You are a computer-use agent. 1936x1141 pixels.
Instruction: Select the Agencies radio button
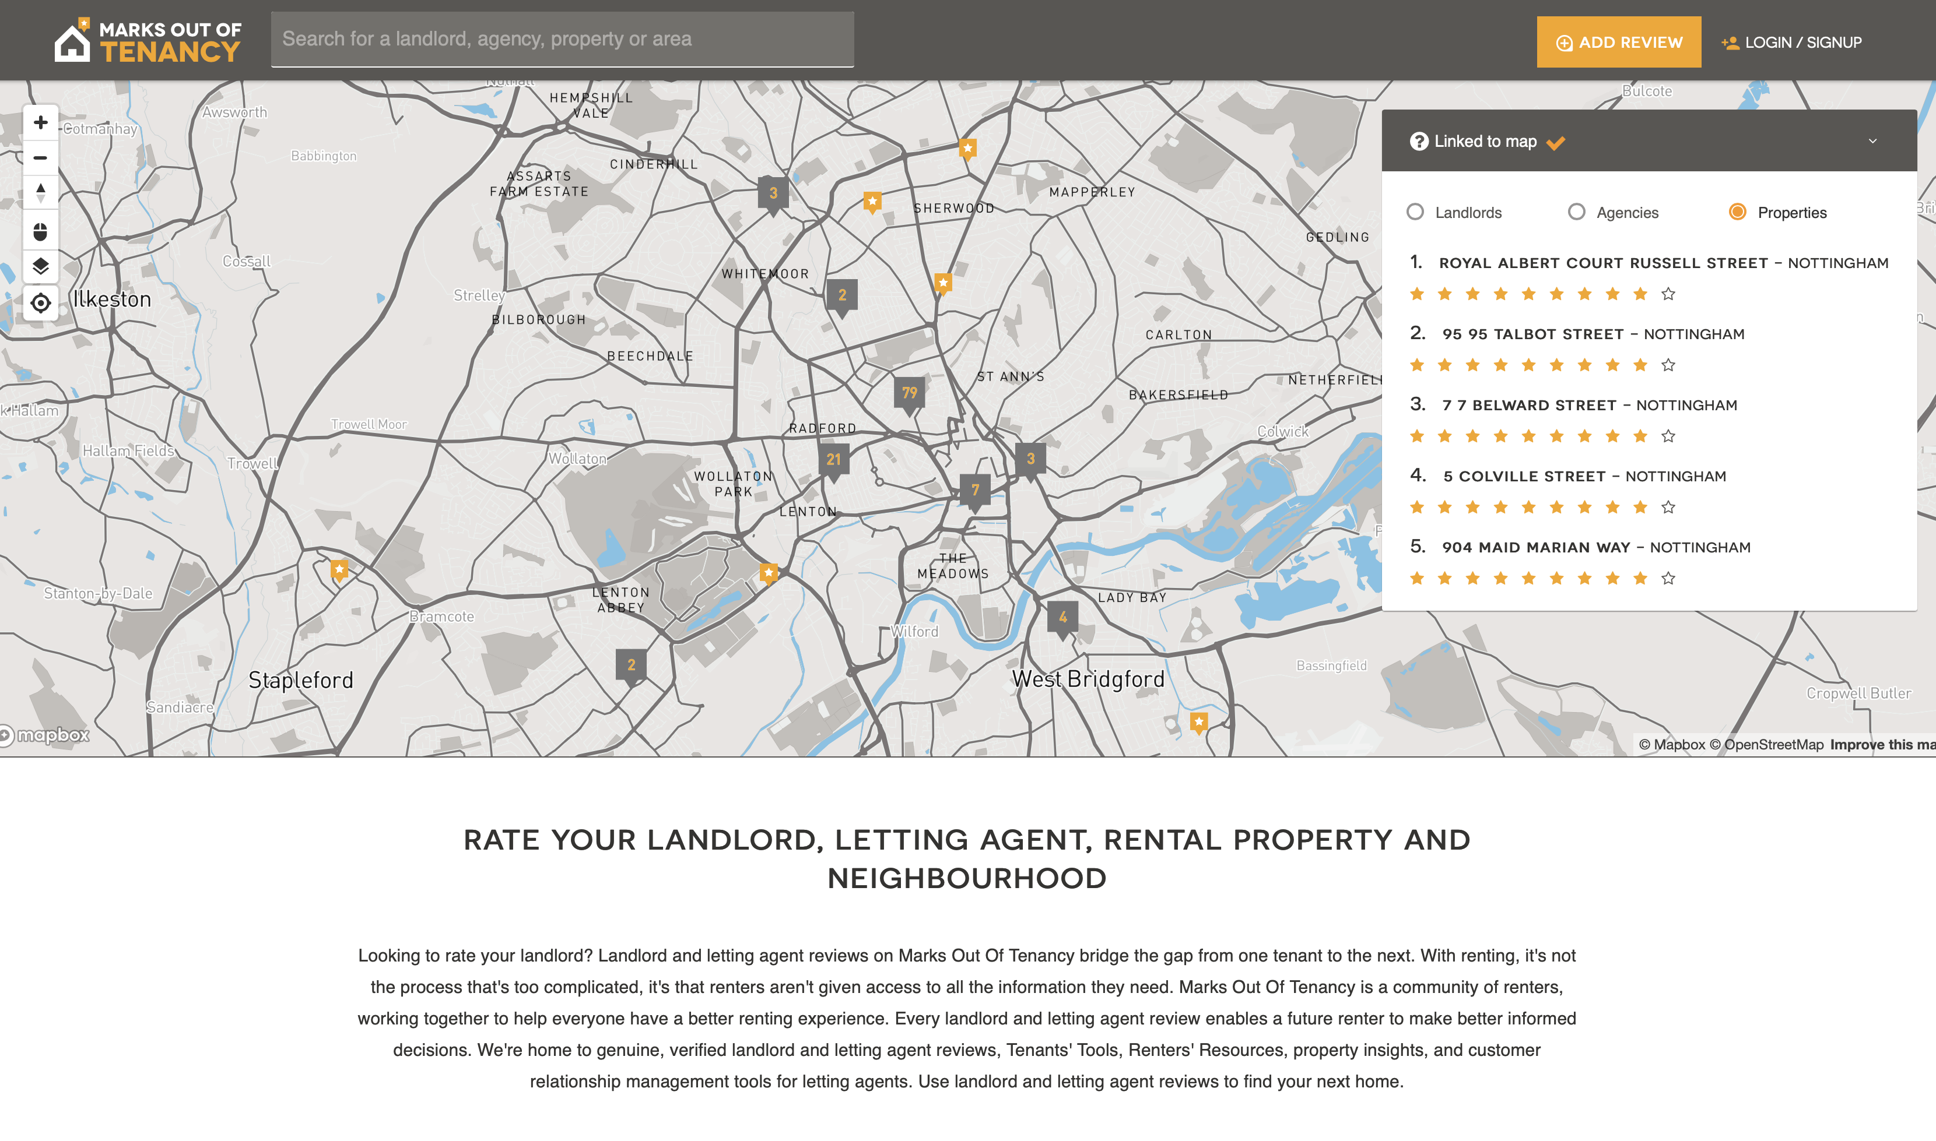1576,212
